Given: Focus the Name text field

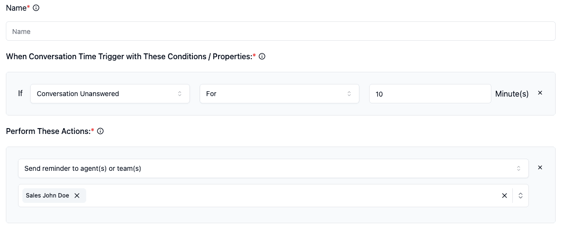Looking at the screenshot, I should coord(281,31).
